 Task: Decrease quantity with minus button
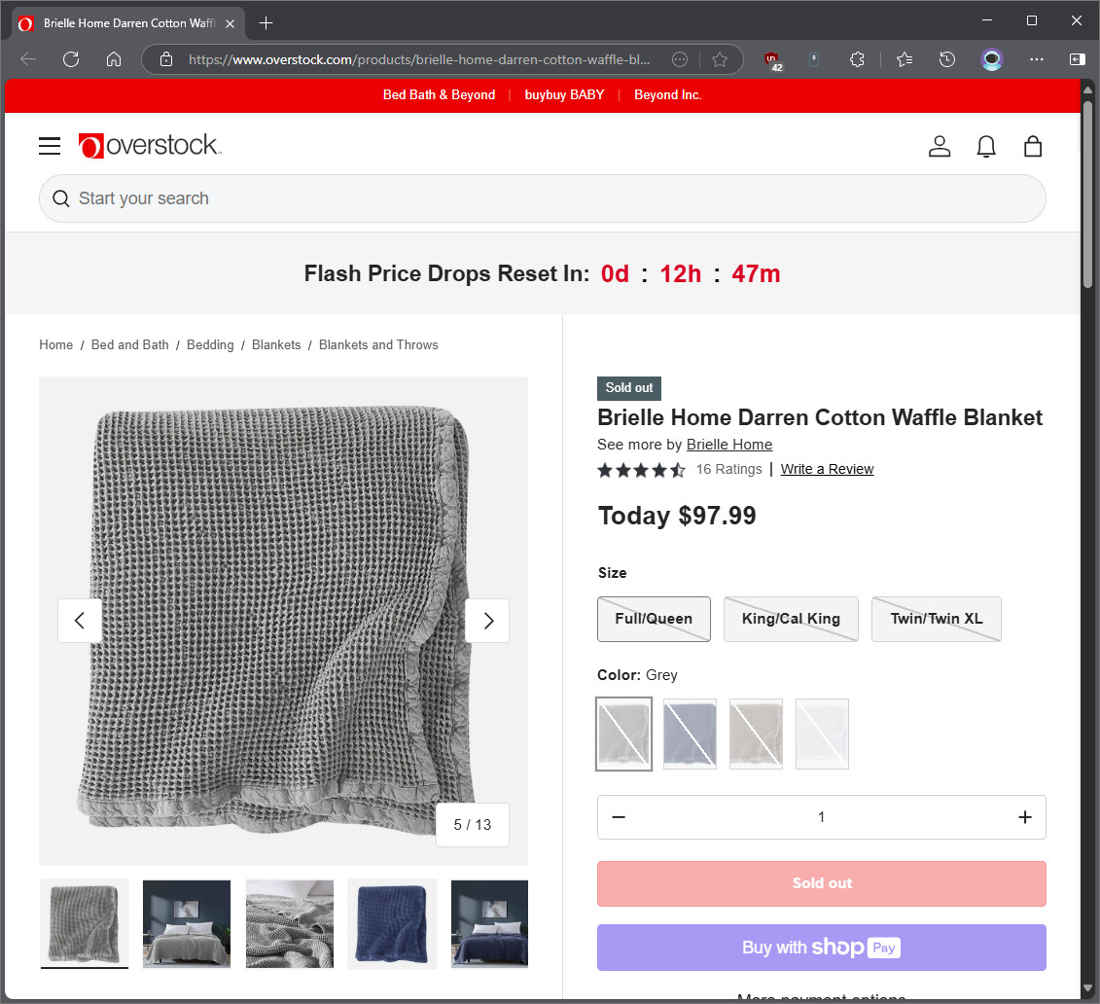[618, 816]
